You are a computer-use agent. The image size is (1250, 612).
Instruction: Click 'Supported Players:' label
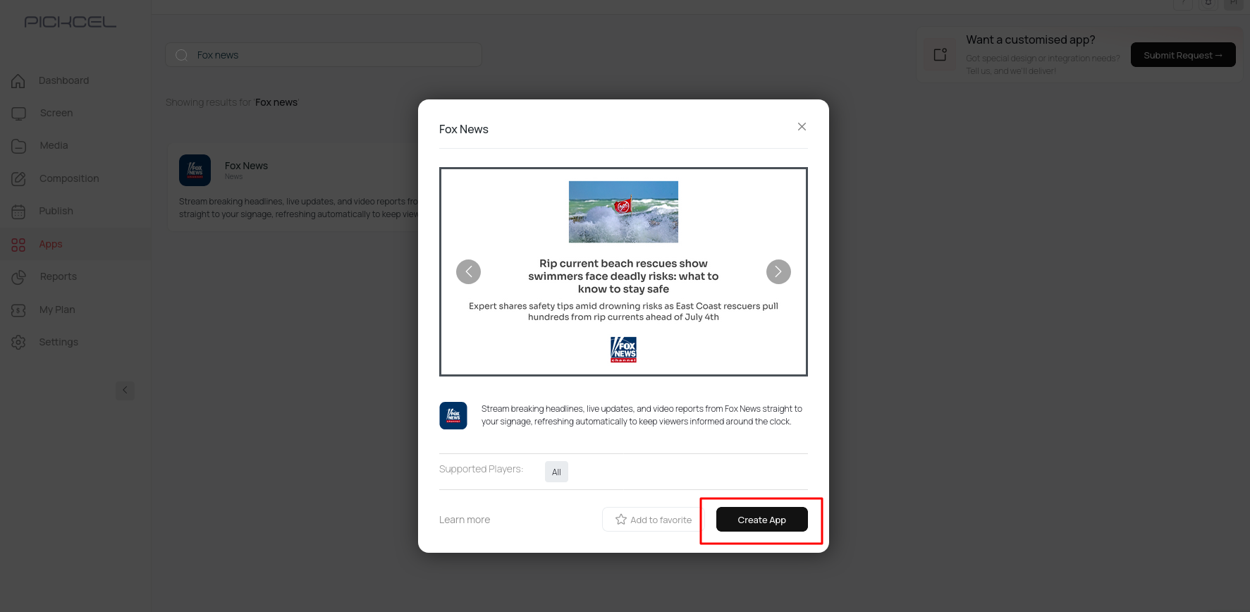[481, 469]
